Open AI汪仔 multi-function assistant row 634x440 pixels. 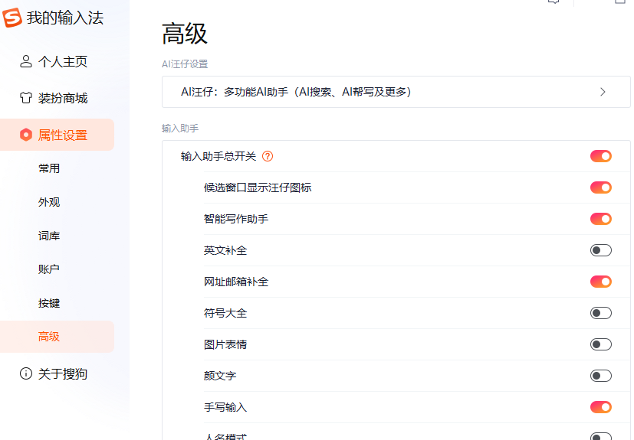tap(396, 92)
